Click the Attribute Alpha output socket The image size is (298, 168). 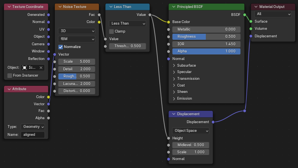point(48,118)
